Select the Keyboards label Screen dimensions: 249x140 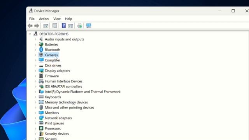pos(53,97)
